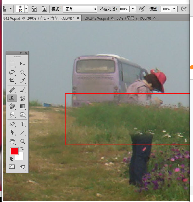Open the blend mode 正常 dropdown

coord(80,9)
